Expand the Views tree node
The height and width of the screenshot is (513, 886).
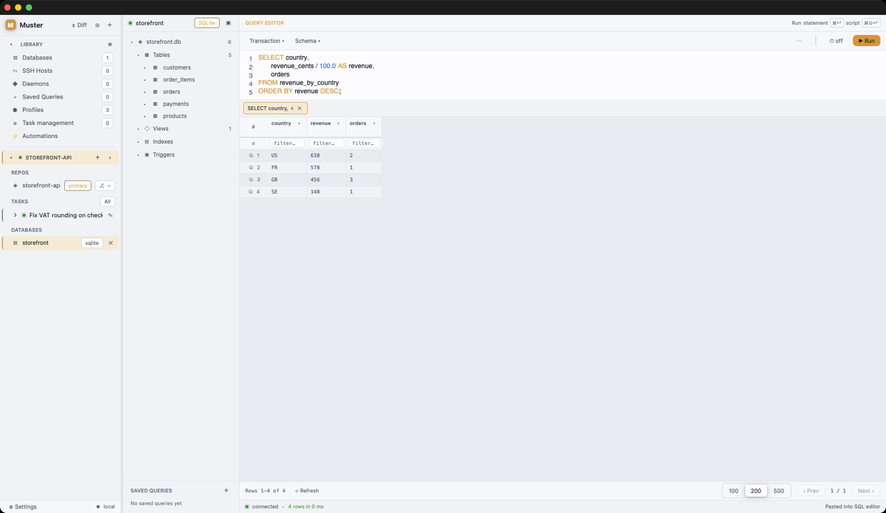pyautogui.click(x=138, y=129)
